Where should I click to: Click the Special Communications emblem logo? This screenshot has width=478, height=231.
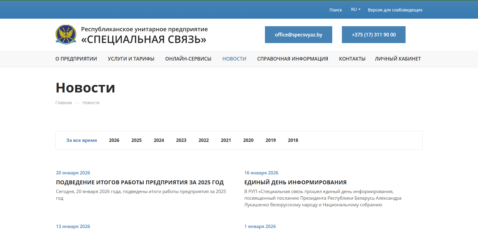click(66, 35)
